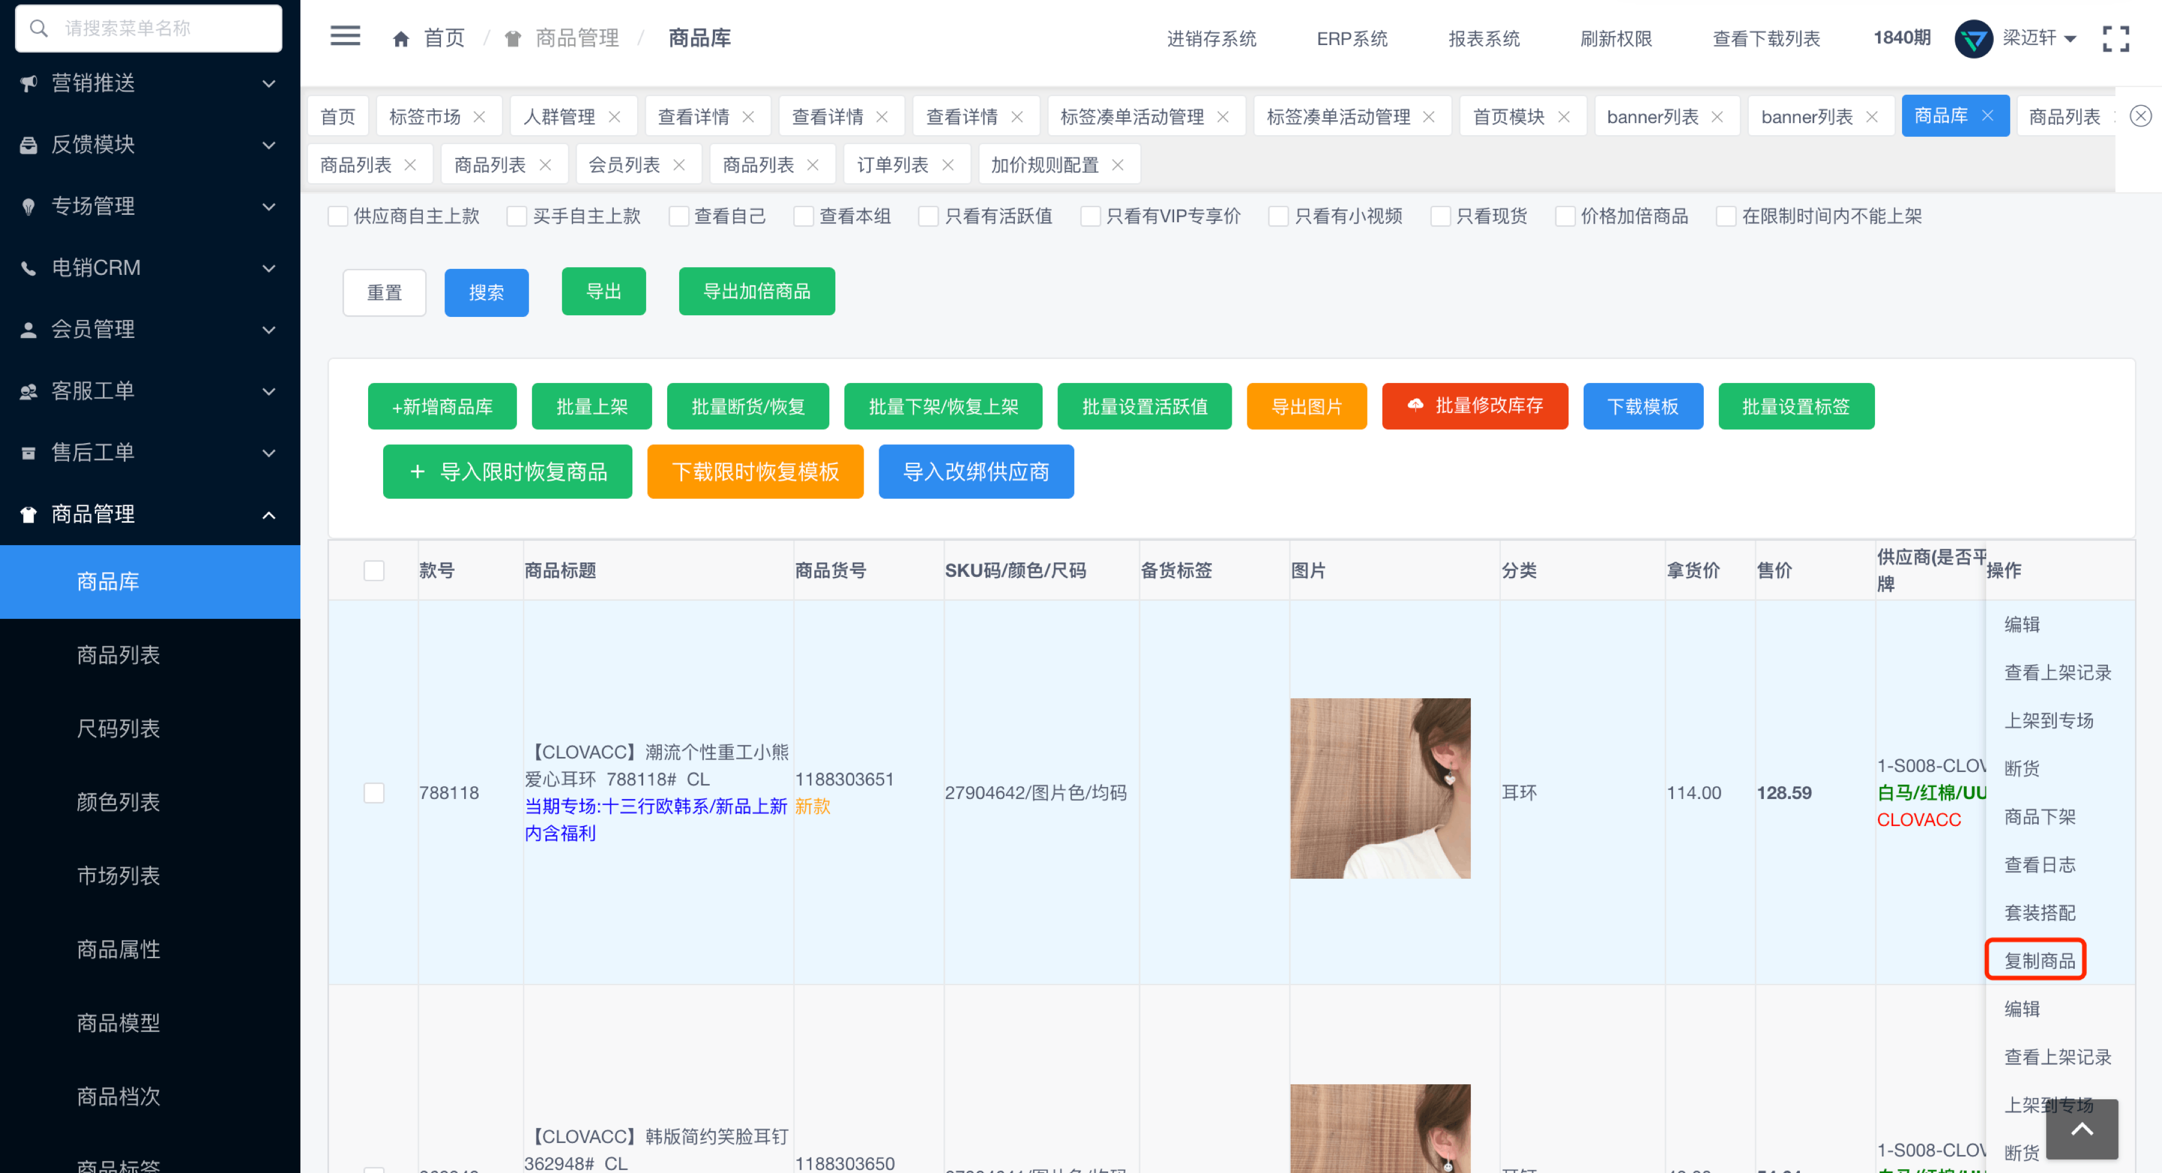Viewport: 2162px width, 1173px height.
Task: Open the earring thumbnail for item 788118
Action: 1381,789
